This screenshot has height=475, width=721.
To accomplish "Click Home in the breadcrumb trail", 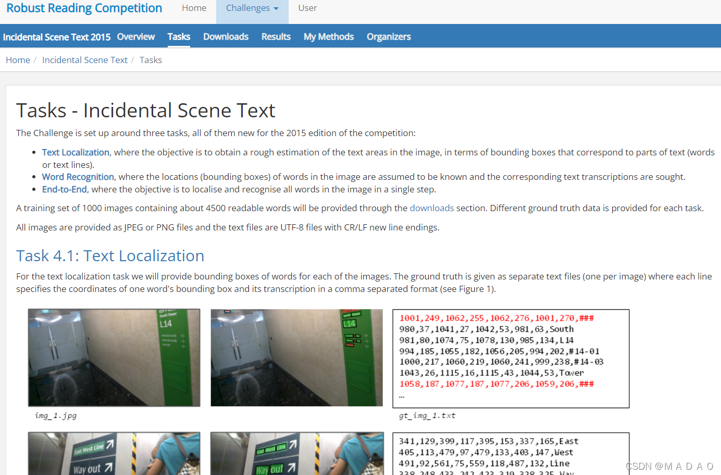I will [x=18, y=60].
